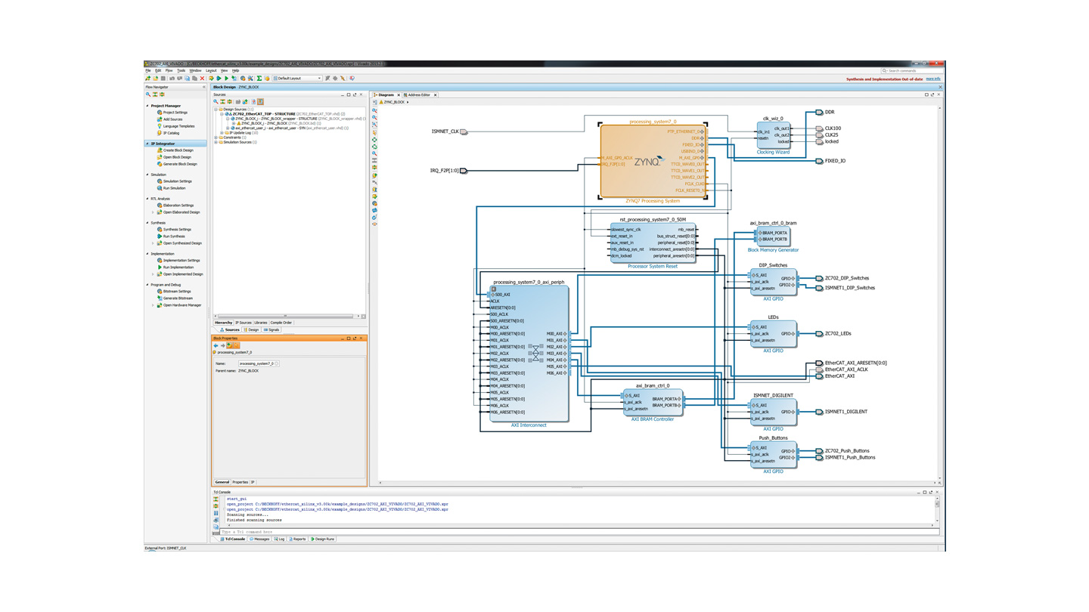The width and height of the screenshot is (1089, 612).
Task: Click the Project Settings gear icon
Action: click(160, 113)
